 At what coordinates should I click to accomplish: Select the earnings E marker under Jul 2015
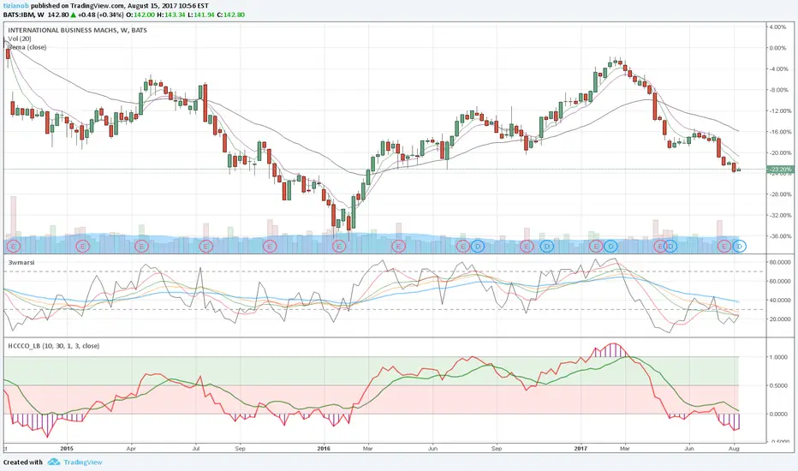tap(205, 247)
